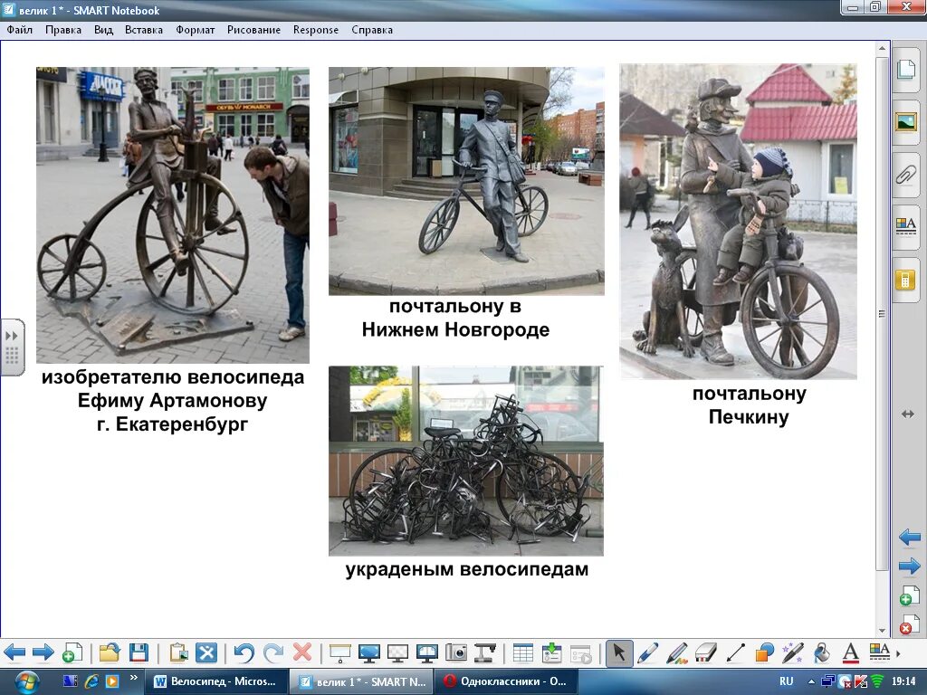Switch to Велосипед Microsoft Word taskbar window
This screenshot has height=695, width=927.
coord(217,681)
